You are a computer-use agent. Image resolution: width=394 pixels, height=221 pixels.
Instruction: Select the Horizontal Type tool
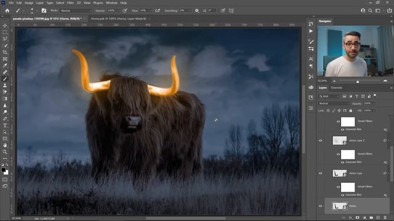[5, 125]
